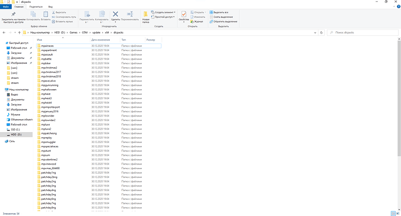Image resolution: width=401 pixels, height=216 pixels.
Task: Click the Pin to Quick access ribbon icon
Action: tap(13, 14)
